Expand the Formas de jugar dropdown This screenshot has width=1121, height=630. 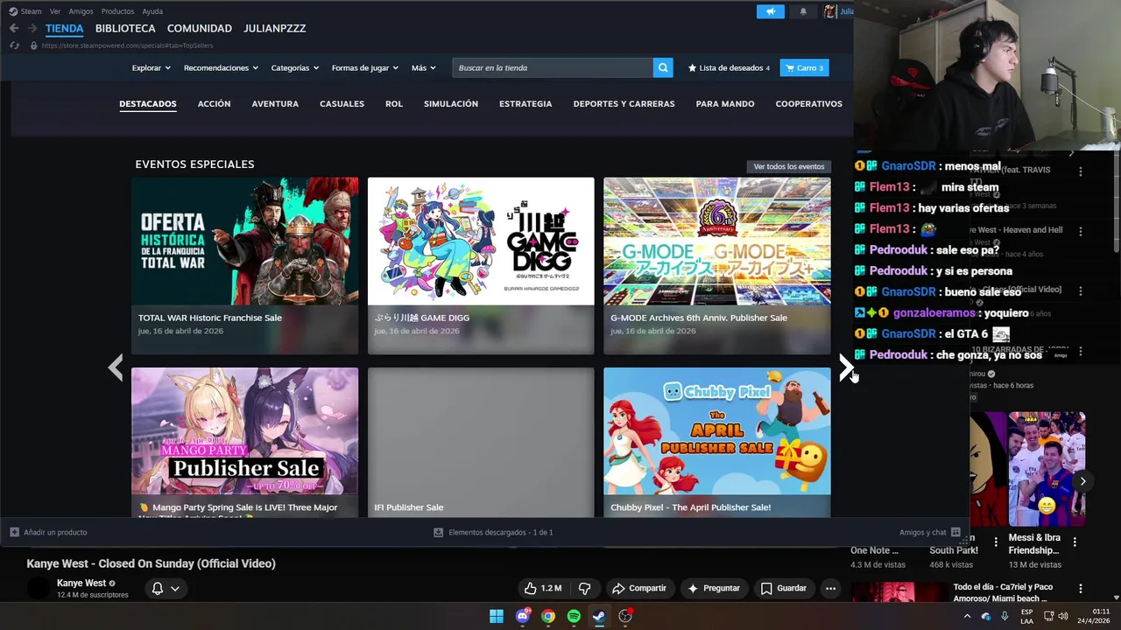coord(365,67)
